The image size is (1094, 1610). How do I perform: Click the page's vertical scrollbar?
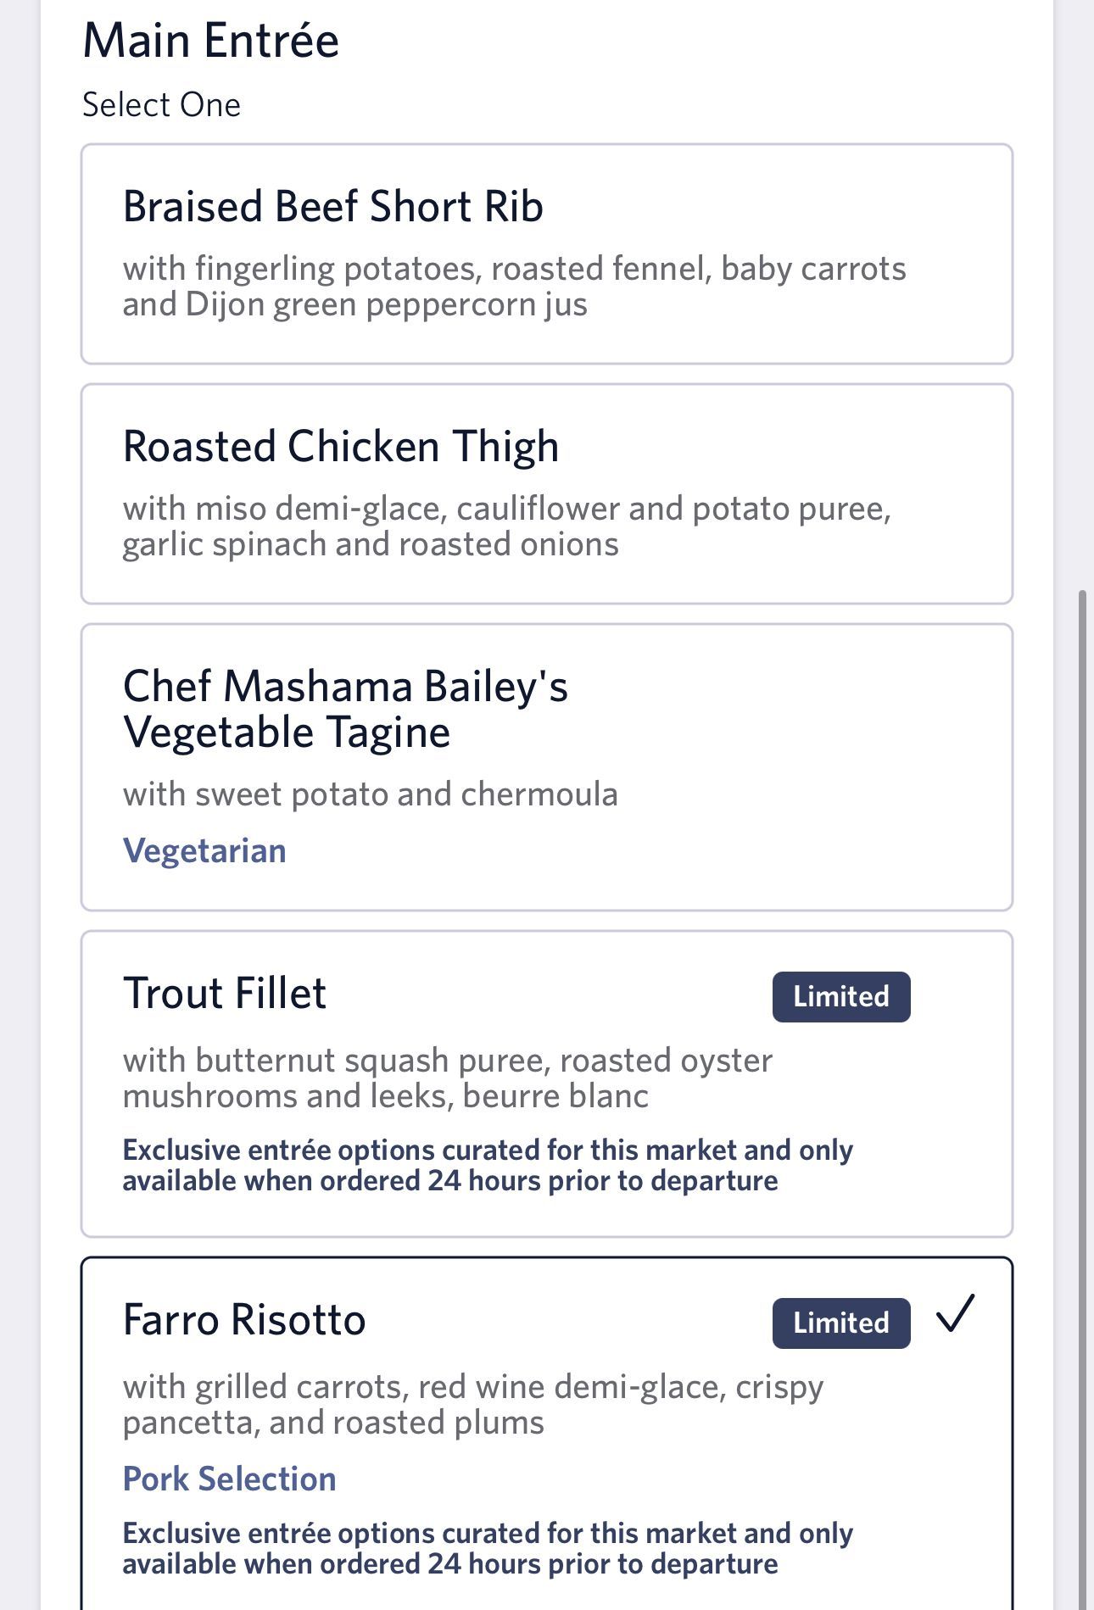tap(1081, 1017)
